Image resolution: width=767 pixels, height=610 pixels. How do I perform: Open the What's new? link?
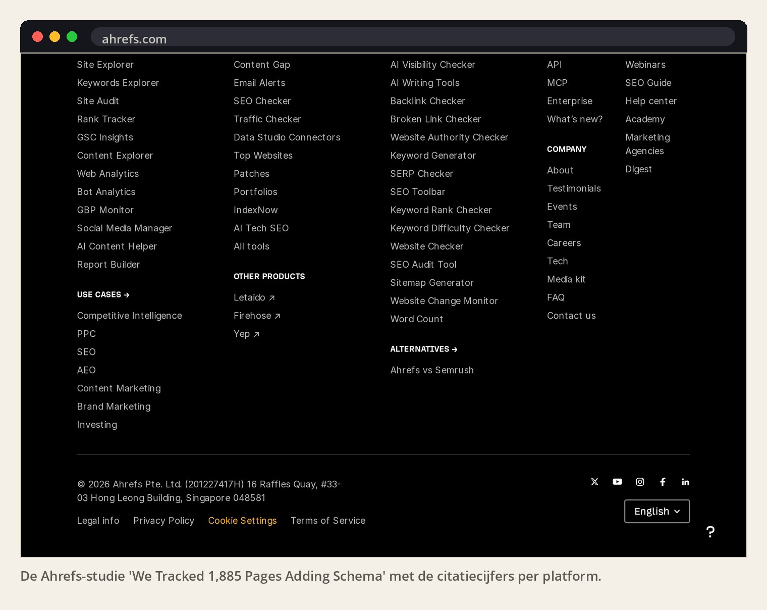[575, 119]
